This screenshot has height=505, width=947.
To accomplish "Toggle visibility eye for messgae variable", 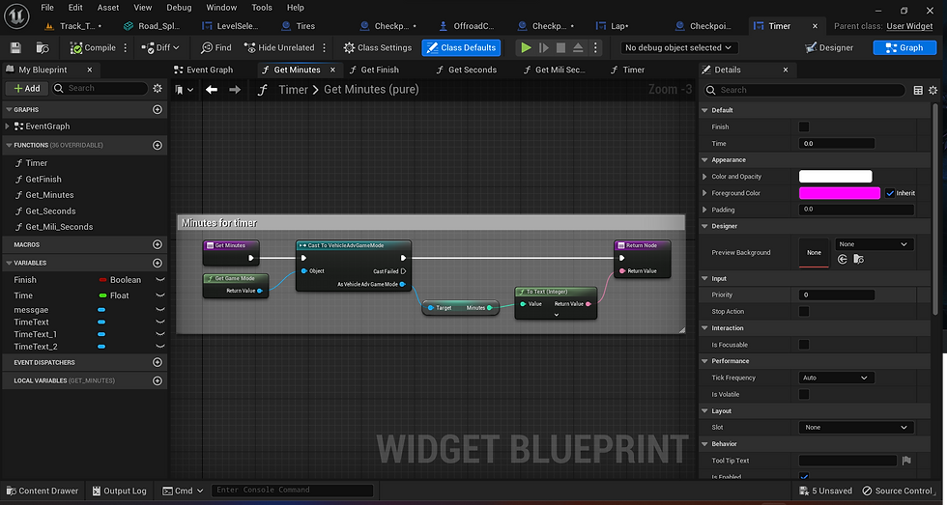I will pyautogui.click(x=160, y=310).
